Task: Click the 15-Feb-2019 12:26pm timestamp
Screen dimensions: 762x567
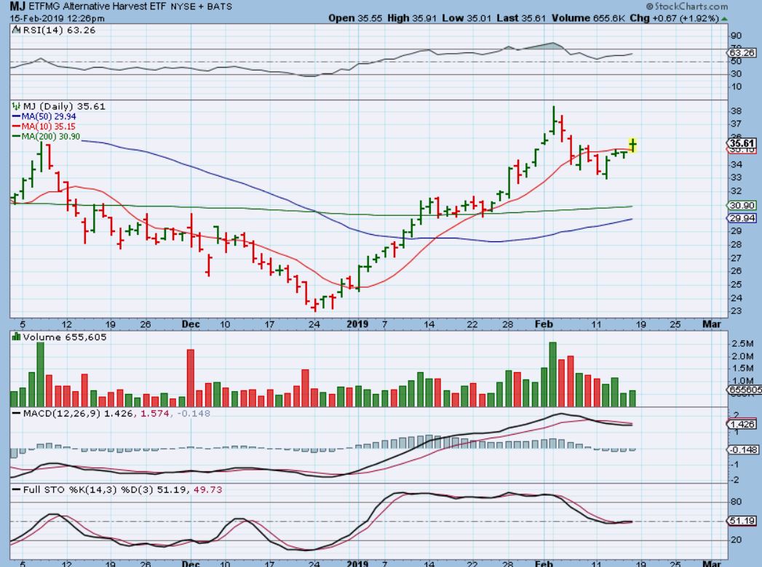Action: coord(57,18)
